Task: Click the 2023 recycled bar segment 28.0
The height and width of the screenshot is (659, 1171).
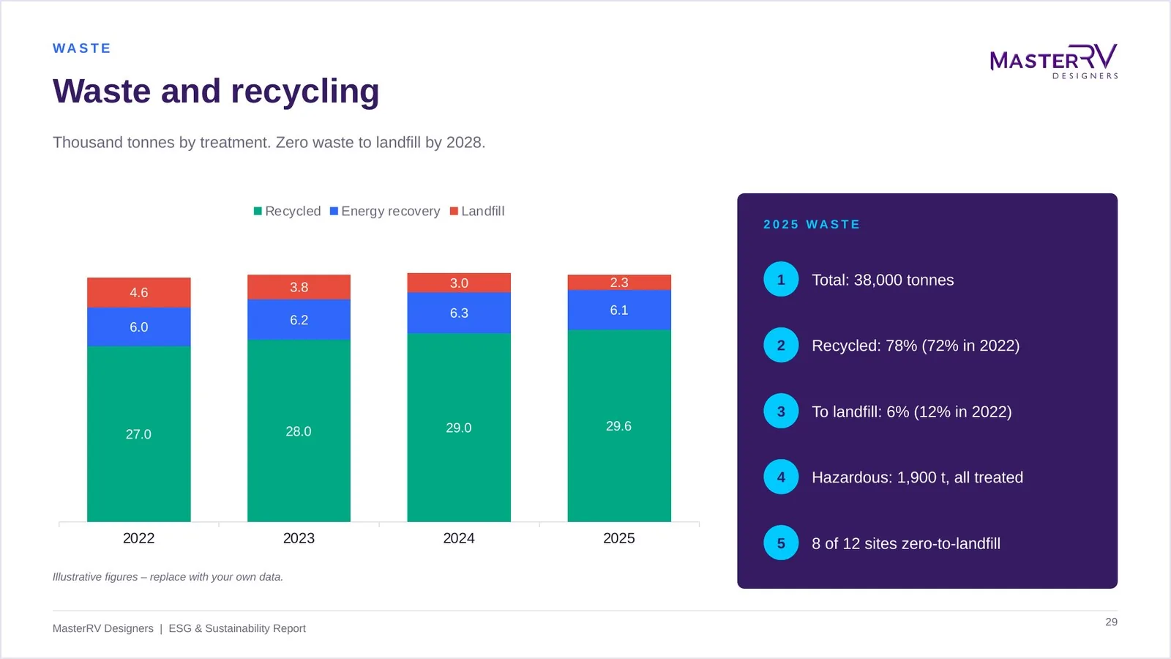Action: coord(299,431)
